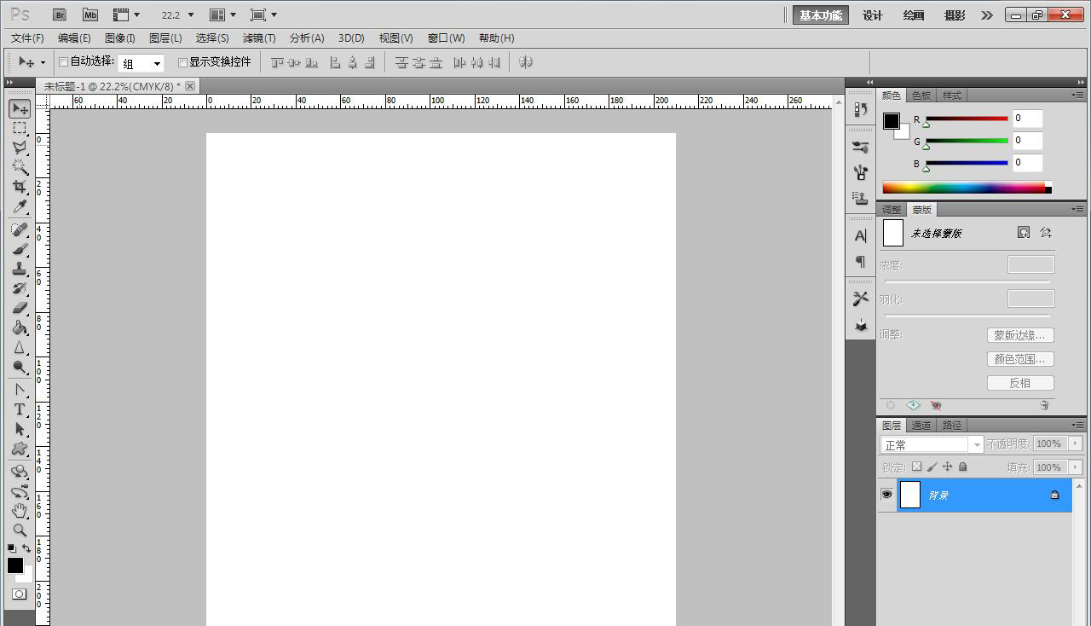Select the Crop tool

click(20, 187)
